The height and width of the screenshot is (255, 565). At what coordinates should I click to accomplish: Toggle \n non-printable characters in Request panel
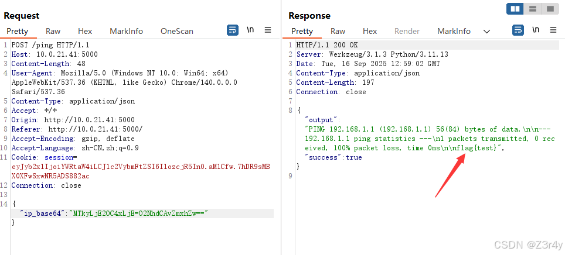pos(250,30)
